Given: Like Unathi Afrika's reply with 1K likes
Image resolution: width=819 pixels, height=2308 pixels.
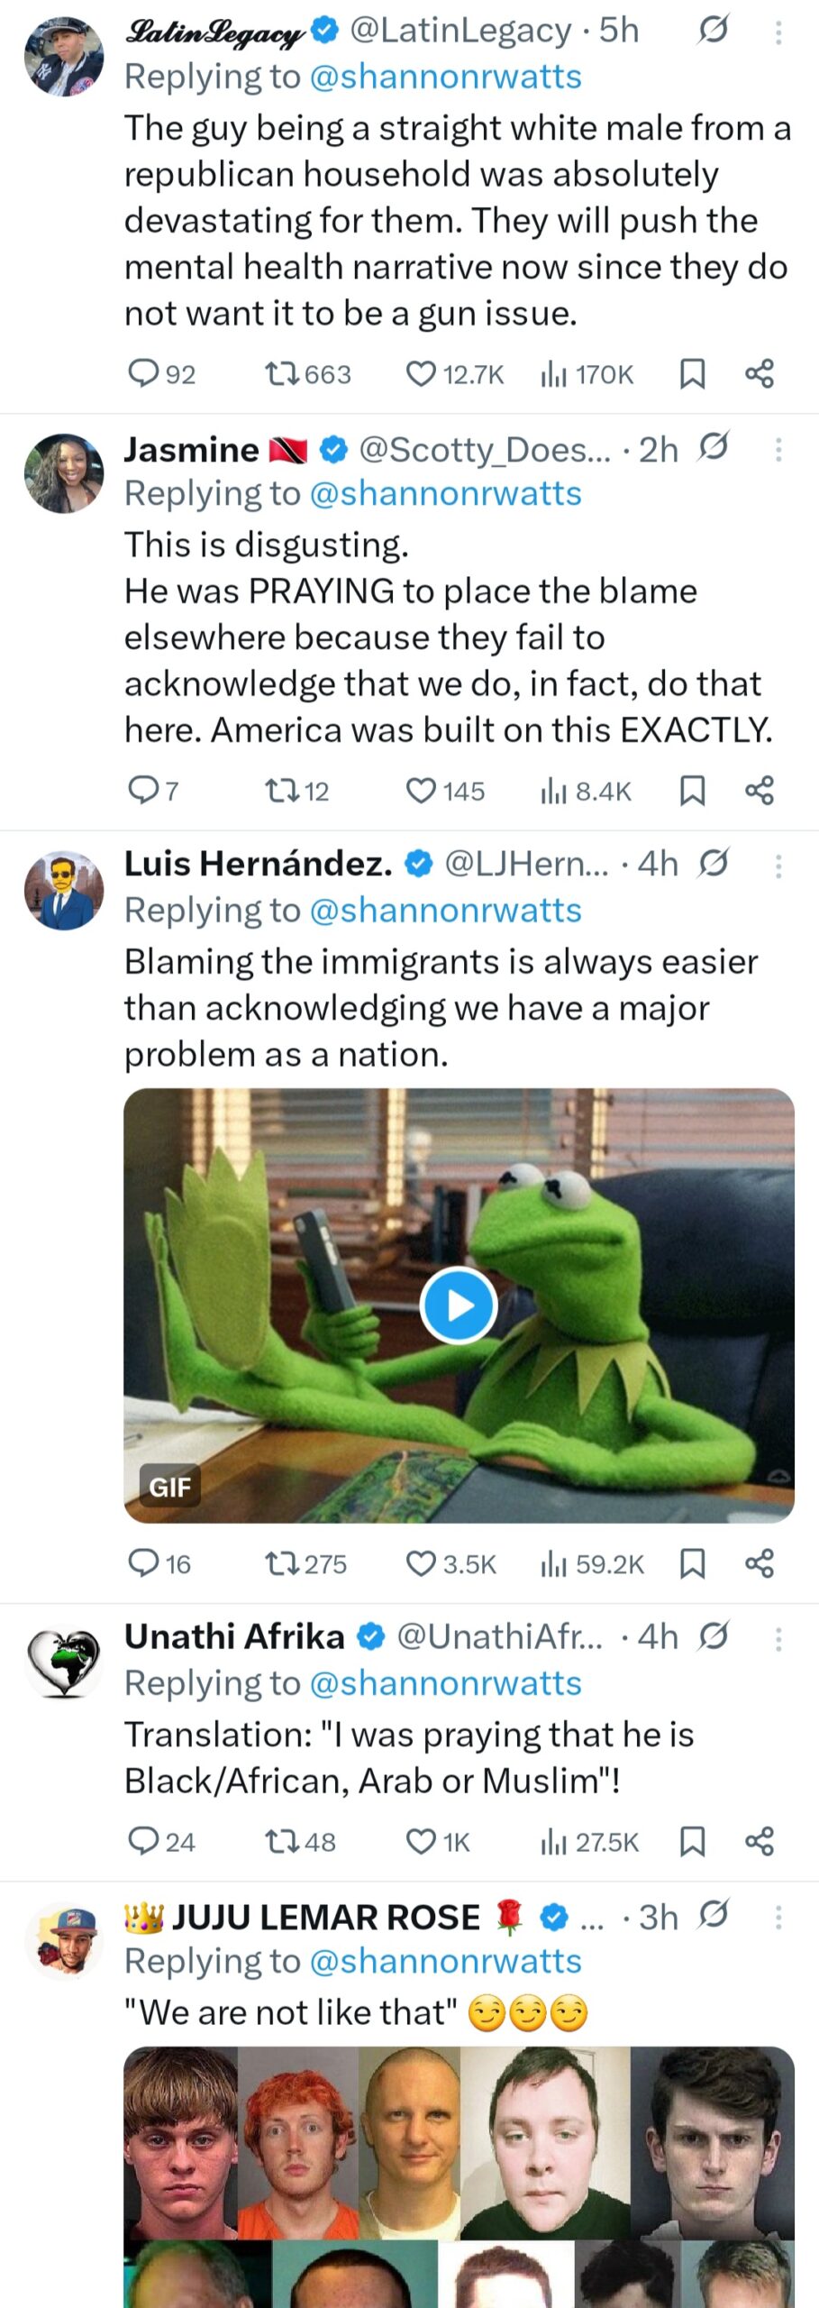Looking at the screenshot, I should (438, 1841).
